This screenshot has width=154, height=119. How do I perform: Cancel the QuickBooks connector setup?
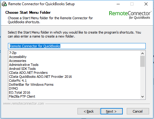pos(138,111)
